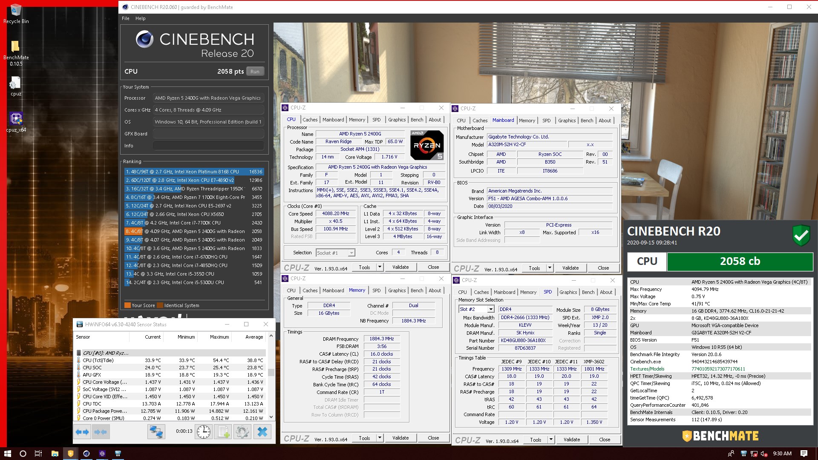Click the HWiNFO clock reset button

[x=204, y=432]
